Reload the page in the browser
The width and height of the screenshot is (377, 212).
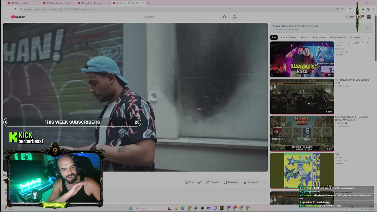pyautogui.click(x=15, y=9)
